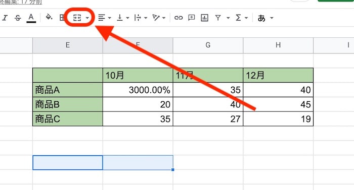Open the functions sigma tool
The height and width of the screenshot is (190, 354).
(x=238, y=18)
